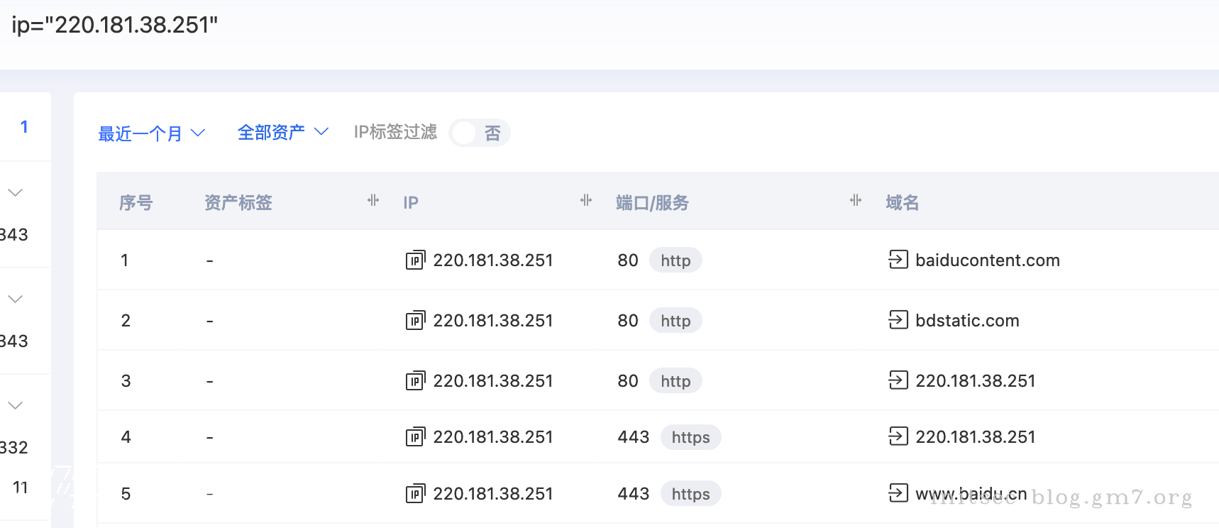Open the baiducontent.com domain link
Viewport: 1219px width, 528px height.
987,260
